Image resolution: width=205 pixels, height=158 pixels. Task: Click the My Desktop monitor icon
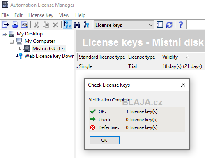[x=12, y=34]
